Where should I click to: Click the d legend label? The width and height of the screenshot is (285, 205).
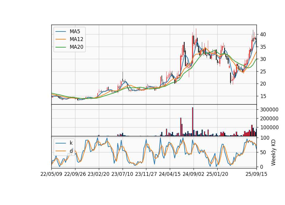[71, 151]
